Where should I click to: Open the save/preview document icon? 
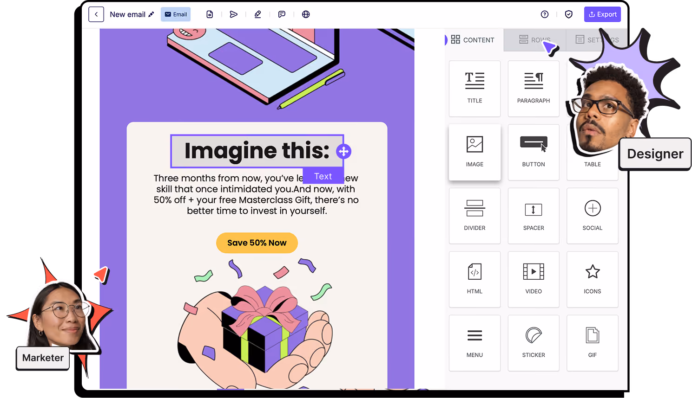point(210,14)
